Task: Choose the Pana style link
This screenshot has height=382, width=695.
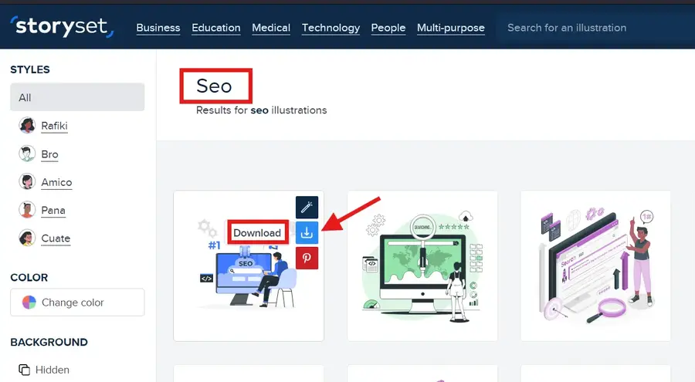Action: point(53,210)
